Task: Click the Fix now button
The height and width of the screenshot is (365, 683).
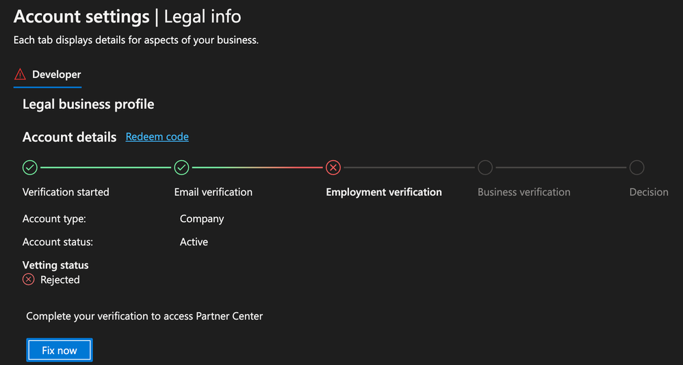Action: (60, 350)
